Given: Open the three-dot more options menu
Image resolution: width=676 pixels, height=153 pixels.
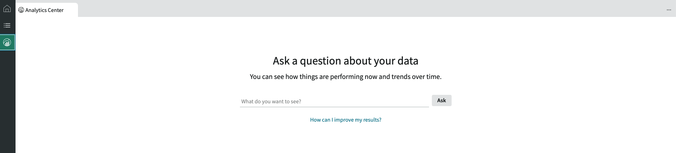Looking at the screenshot, I should point(669,10).
